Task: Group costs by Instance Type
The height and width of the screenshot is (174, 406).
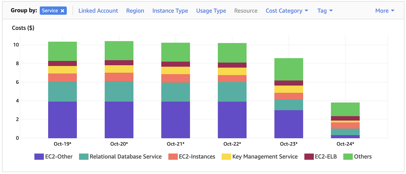Action: [170, 11]
